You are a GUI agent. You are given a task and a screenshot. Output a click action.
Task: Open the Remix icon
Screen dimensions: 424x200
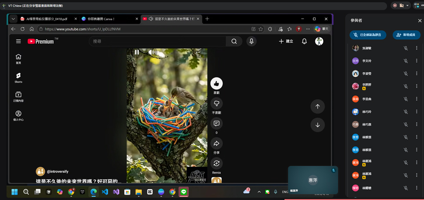[216, 163]
